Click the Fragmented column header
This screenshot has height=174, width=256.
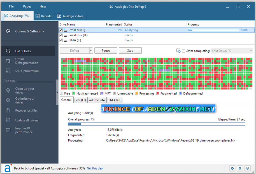click(113, 24)
